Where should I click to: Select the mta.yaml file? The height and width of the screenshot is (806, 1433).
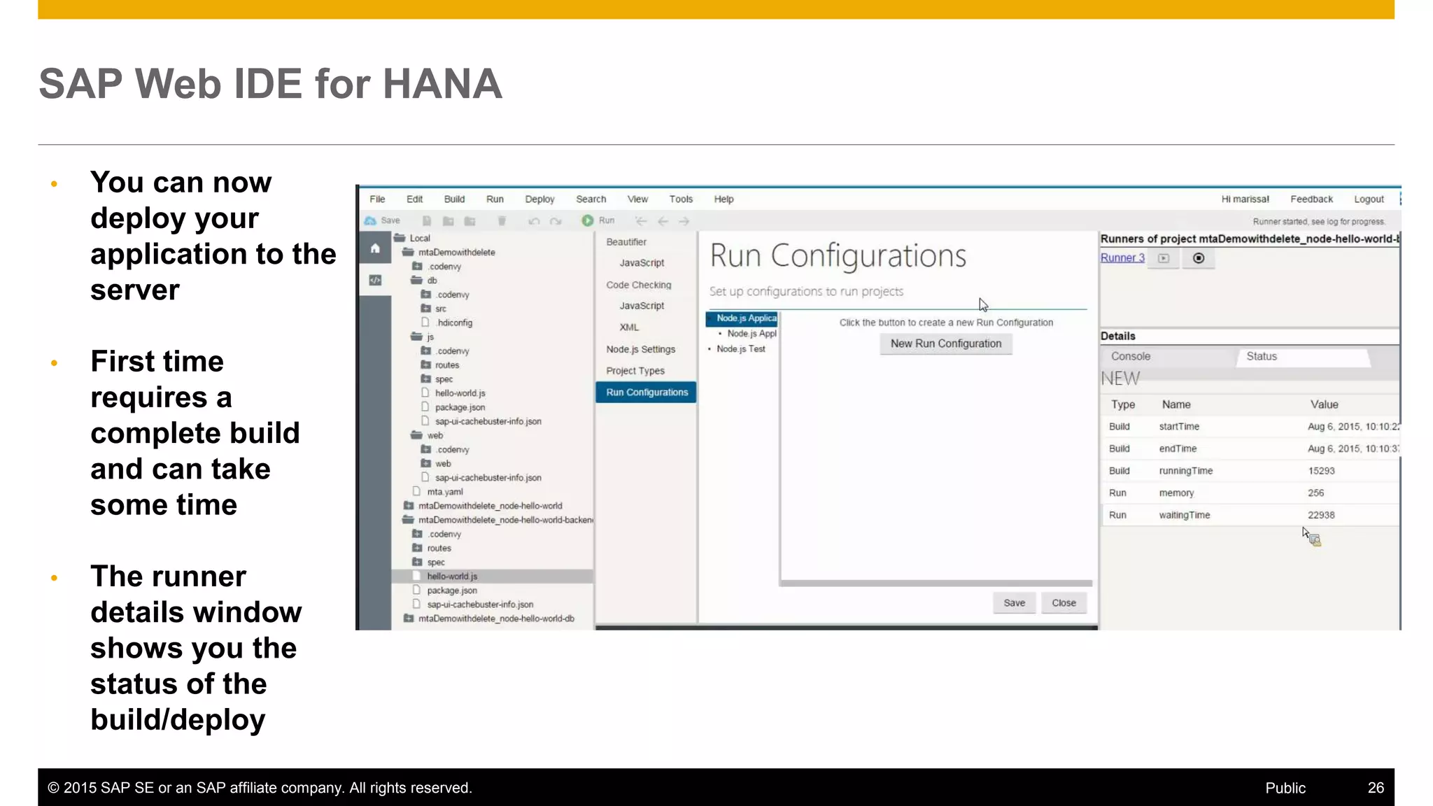coord(445,492)
